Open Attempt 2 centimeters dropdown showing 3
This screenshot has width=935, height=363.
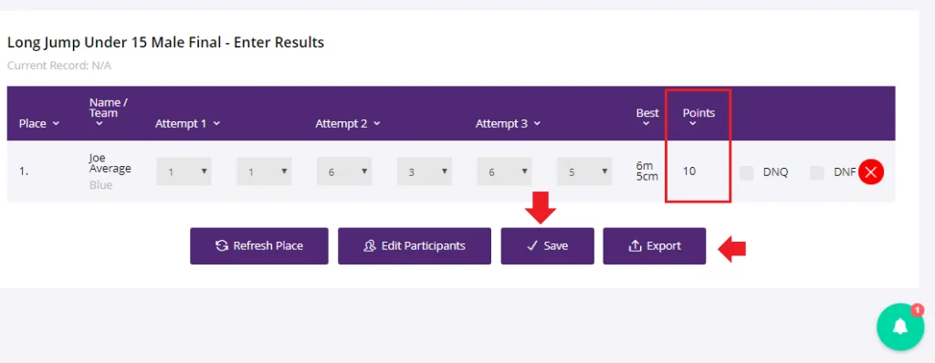pos(424,171)
